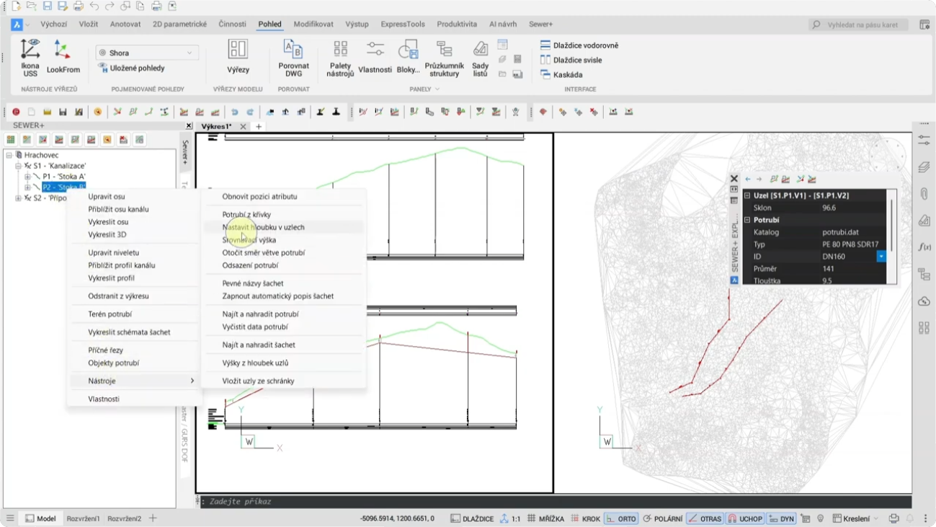Click the Porovnat DWG icon

(x=293, y=58)
